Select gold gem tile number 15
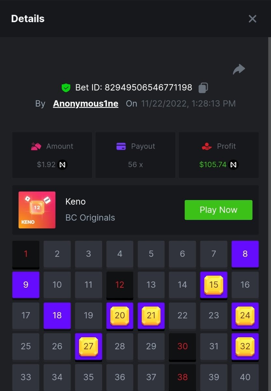271x391 pixels. (x=214, y=285)
